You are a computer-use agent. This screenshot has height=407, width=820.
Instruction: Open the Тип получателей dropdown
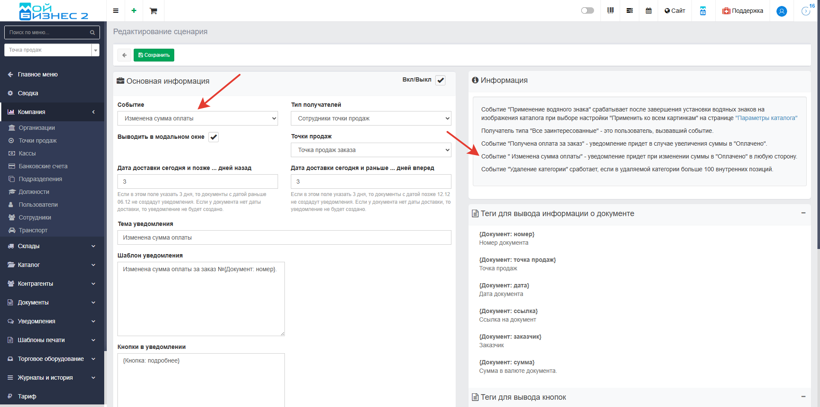371,118
